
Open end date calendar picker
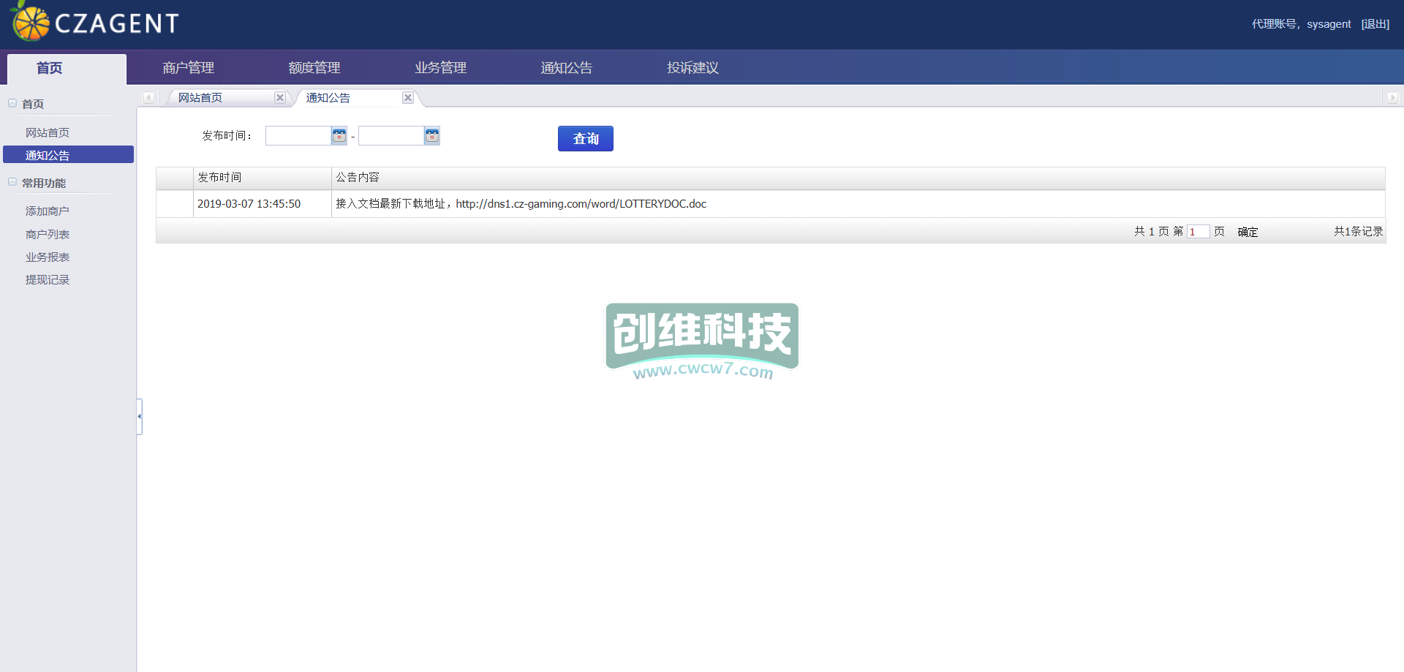point(432,135)
